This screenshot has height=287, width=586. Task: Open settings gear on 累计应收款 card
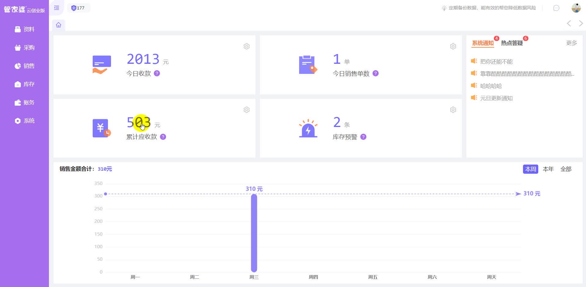(247, 110)
